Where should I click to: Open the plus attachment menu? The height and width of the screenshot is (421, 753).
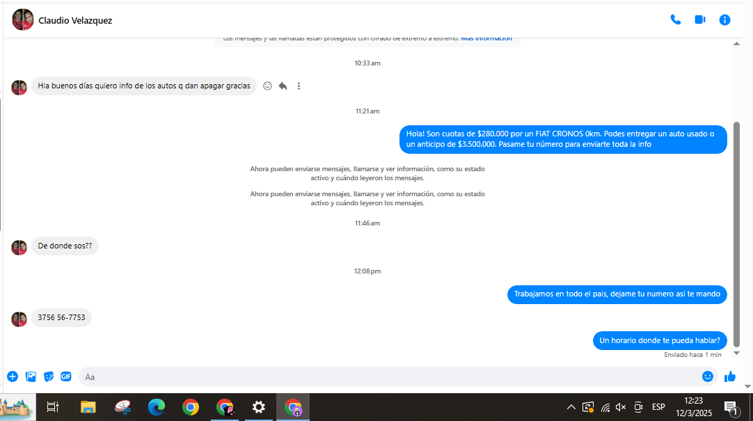pyautogui.click(x=13, y=377)
